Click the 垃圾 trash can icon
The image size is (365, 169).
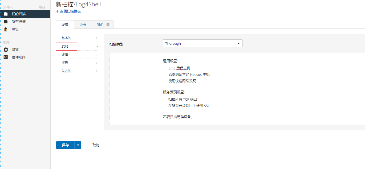point(6,29)
